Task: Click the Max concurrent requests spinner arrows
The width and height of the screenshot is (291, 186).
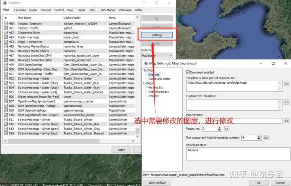Action: click(x=259, y=137)
